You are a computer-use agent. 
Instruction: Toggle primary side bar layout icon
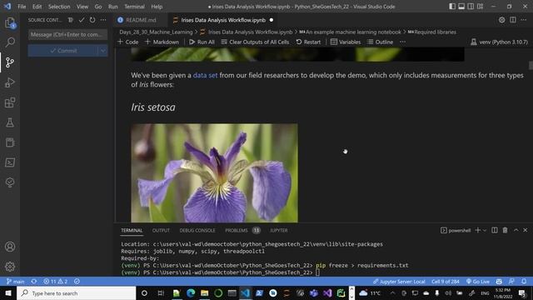coord(452,7)
